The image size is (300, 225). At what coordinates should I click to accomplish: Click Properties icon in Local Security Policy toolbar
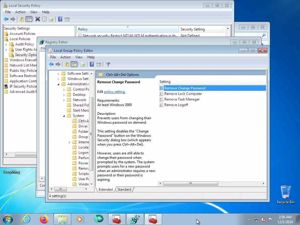(45, 19)
